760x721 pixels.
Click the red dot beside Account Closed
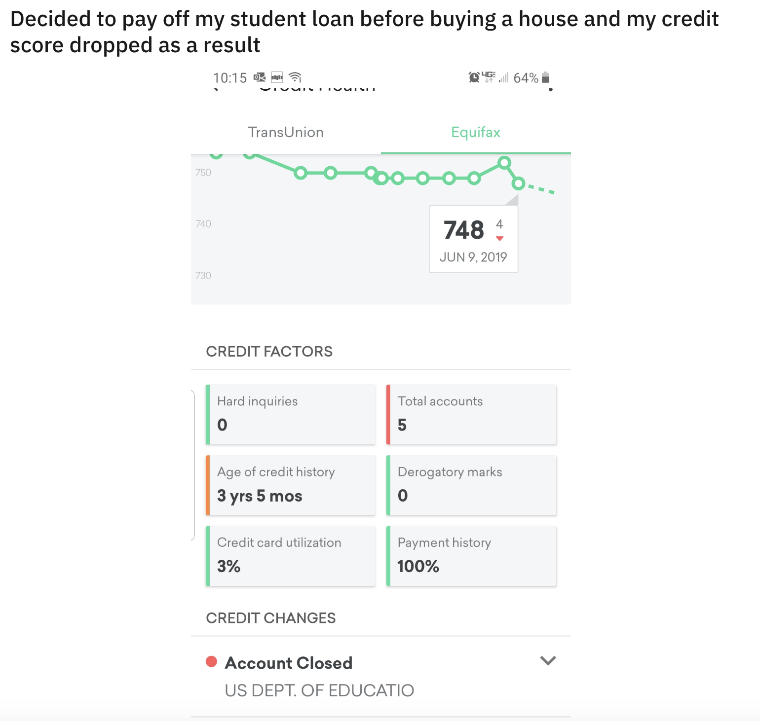tap(212, 662)
